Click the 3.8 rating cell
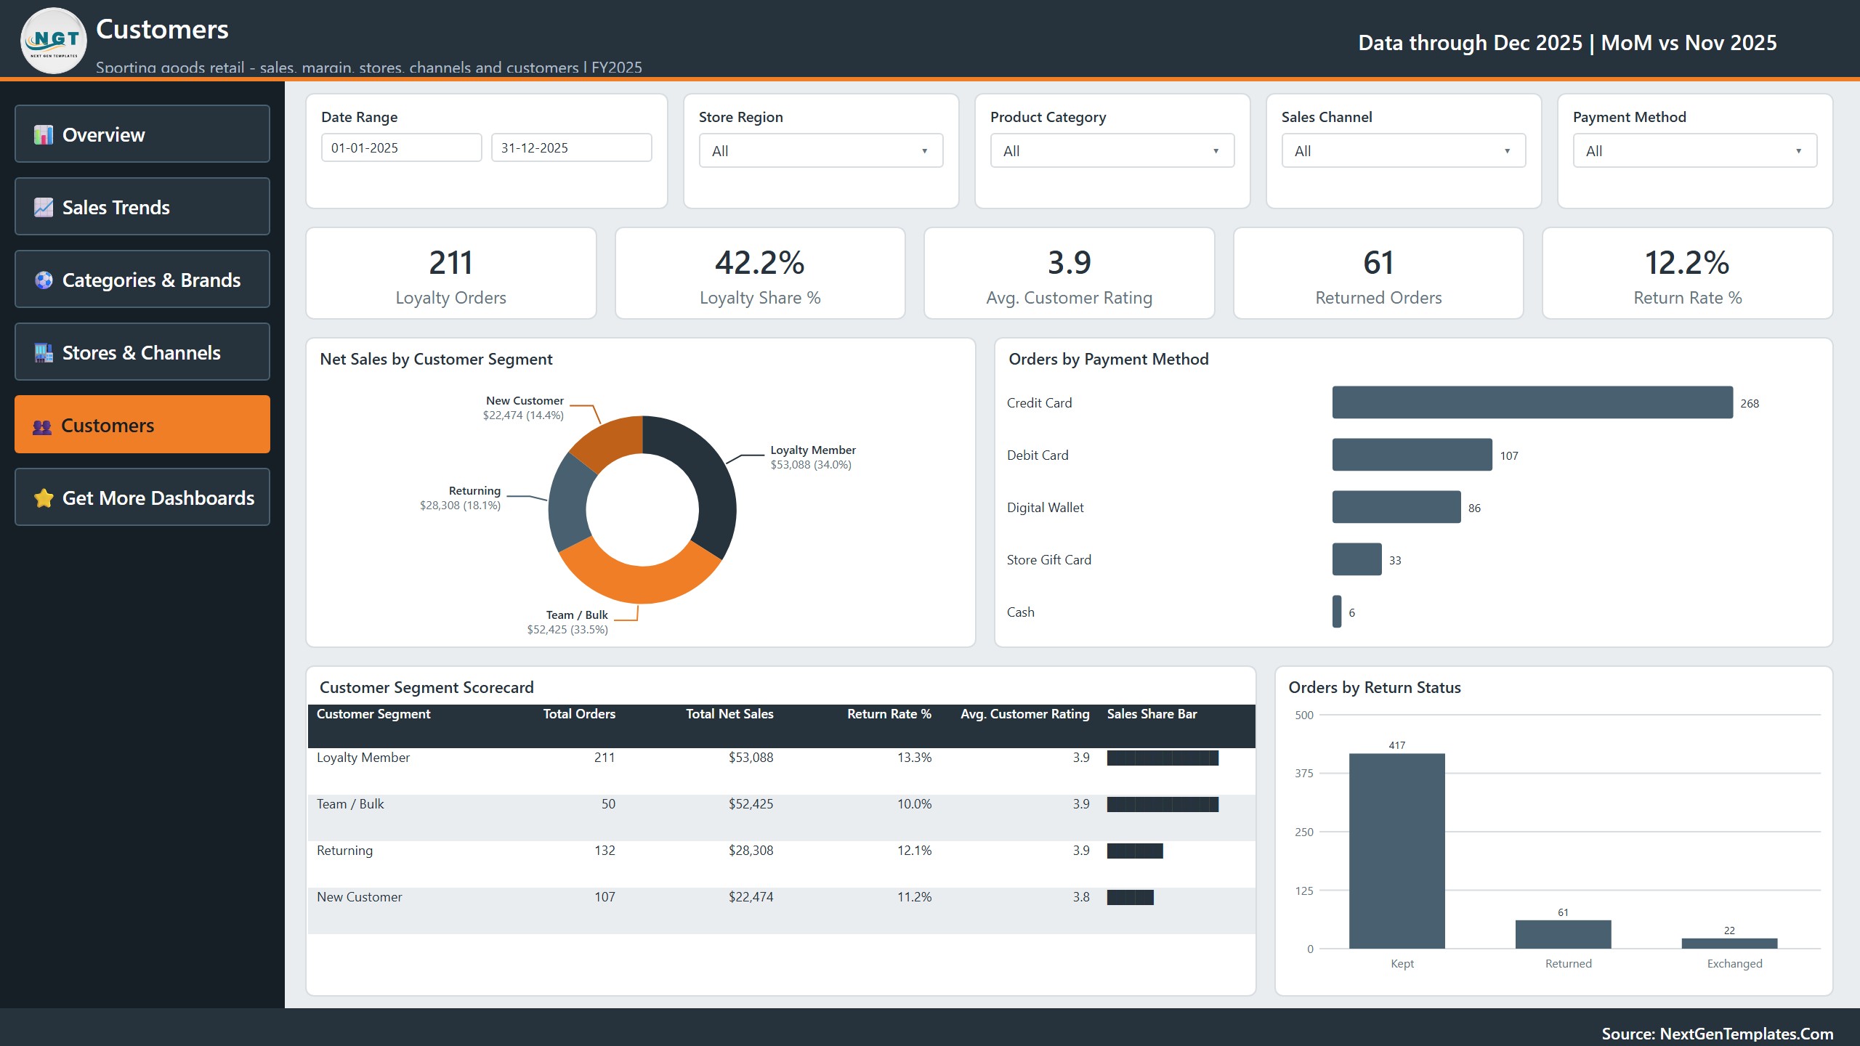 (x=1081, y=897)
